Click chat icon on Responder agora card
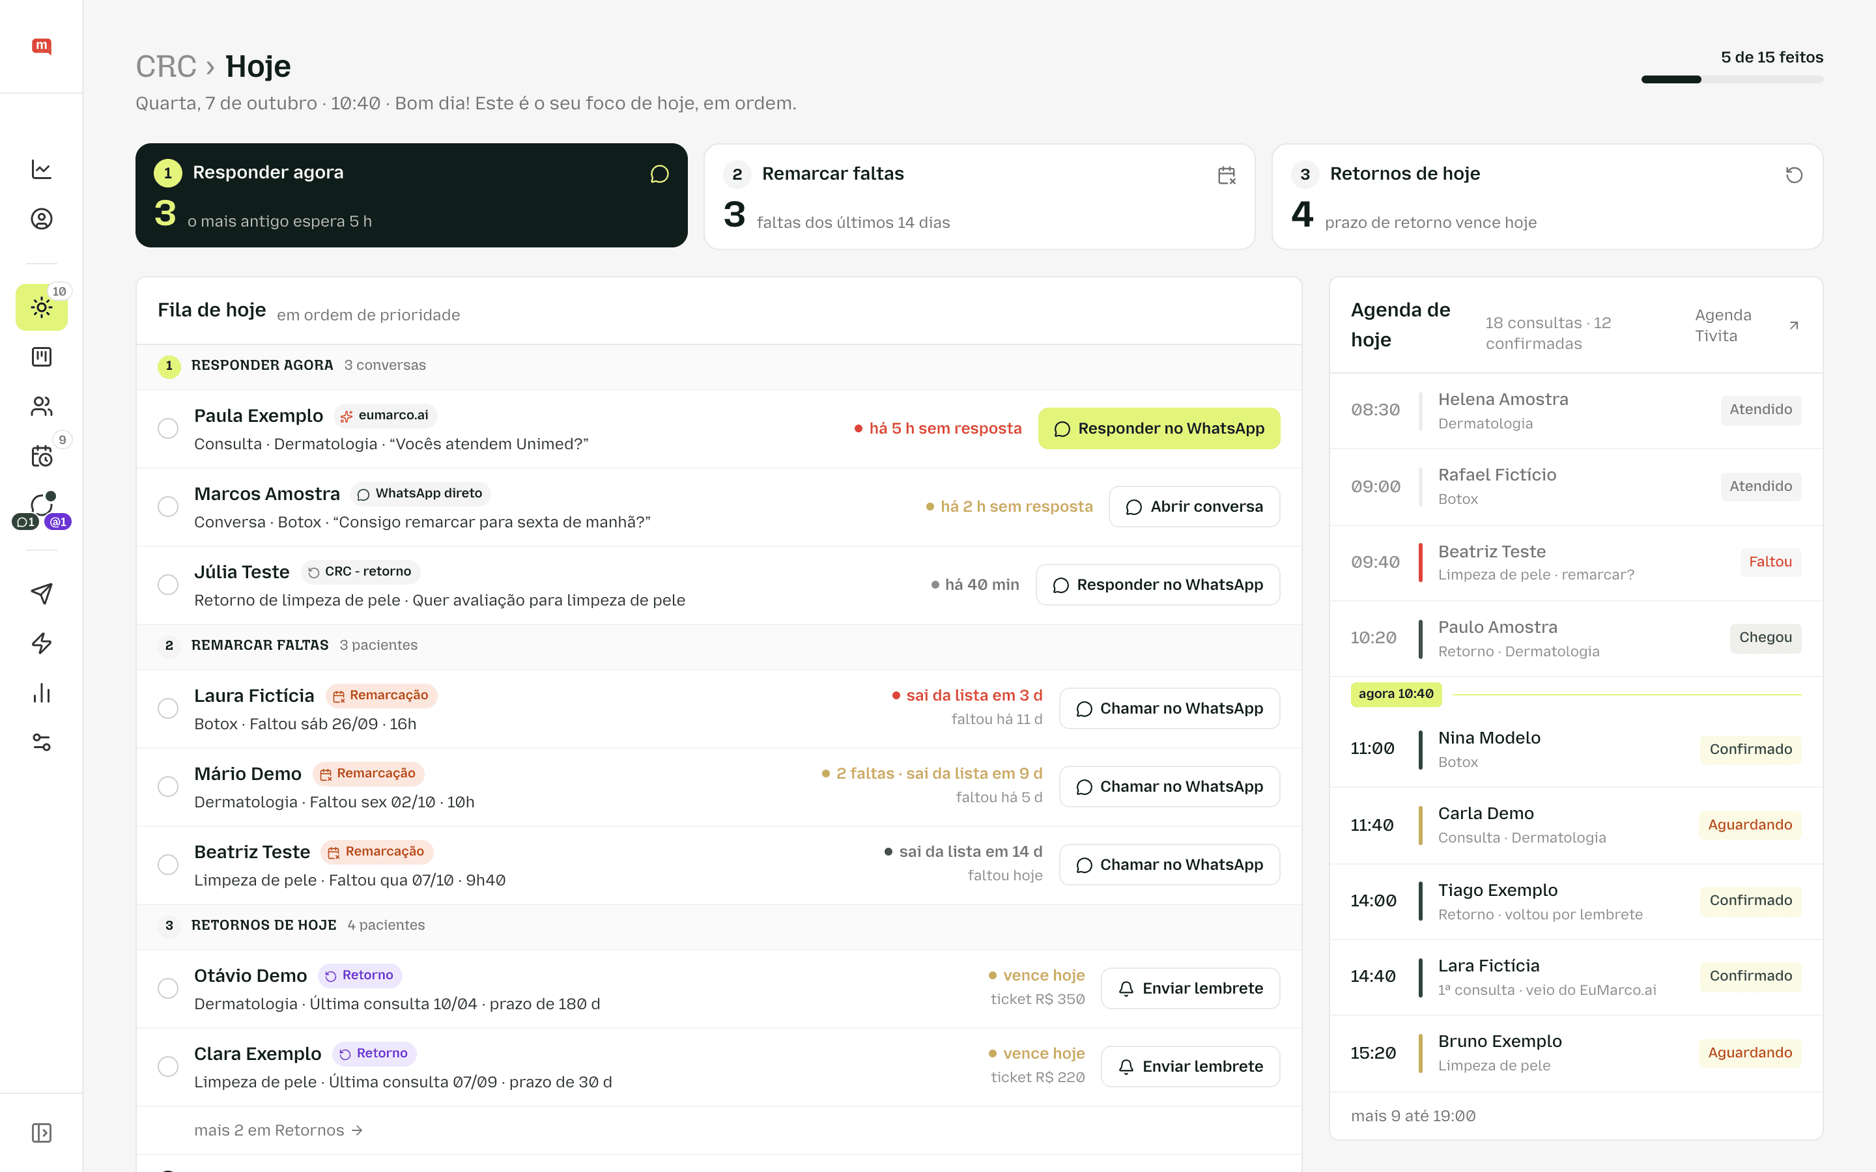 point(660,174)
